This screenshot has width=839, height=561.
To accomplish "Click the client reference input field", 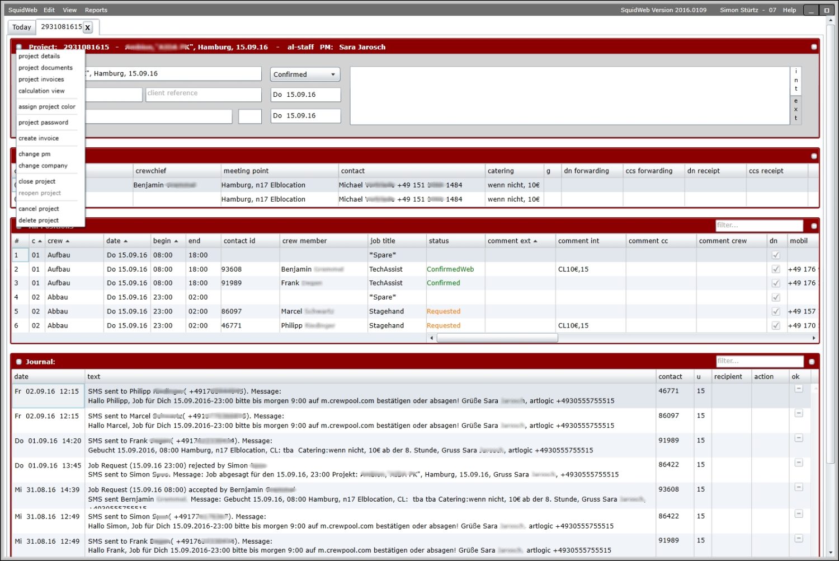I will 203,93.
